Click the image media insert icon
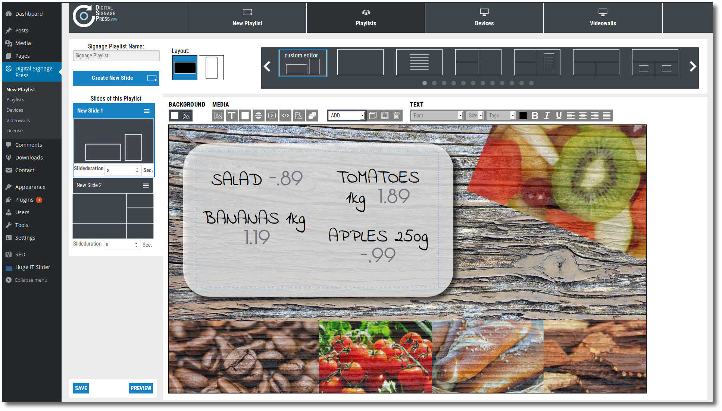The width and height of the screenshot is (722, 411). click(x=218, y=115)
